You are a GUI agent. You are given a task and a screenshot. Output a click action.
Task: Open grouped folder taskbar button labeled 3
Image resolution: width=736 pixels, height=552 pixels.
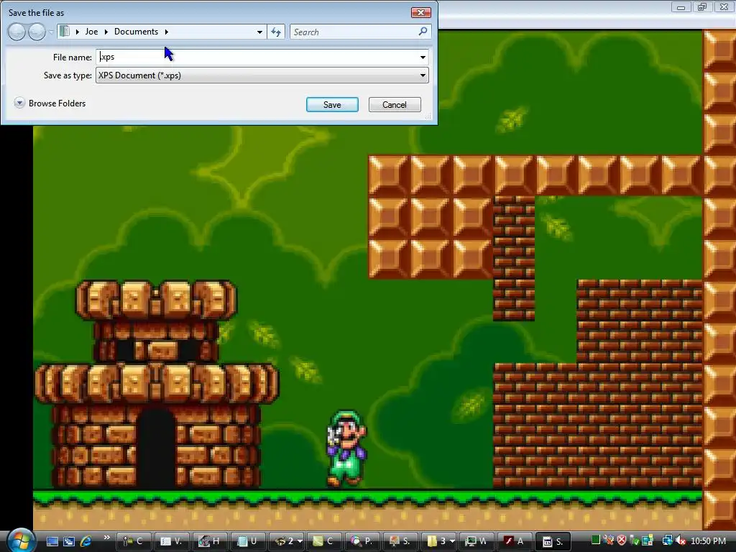439,541
